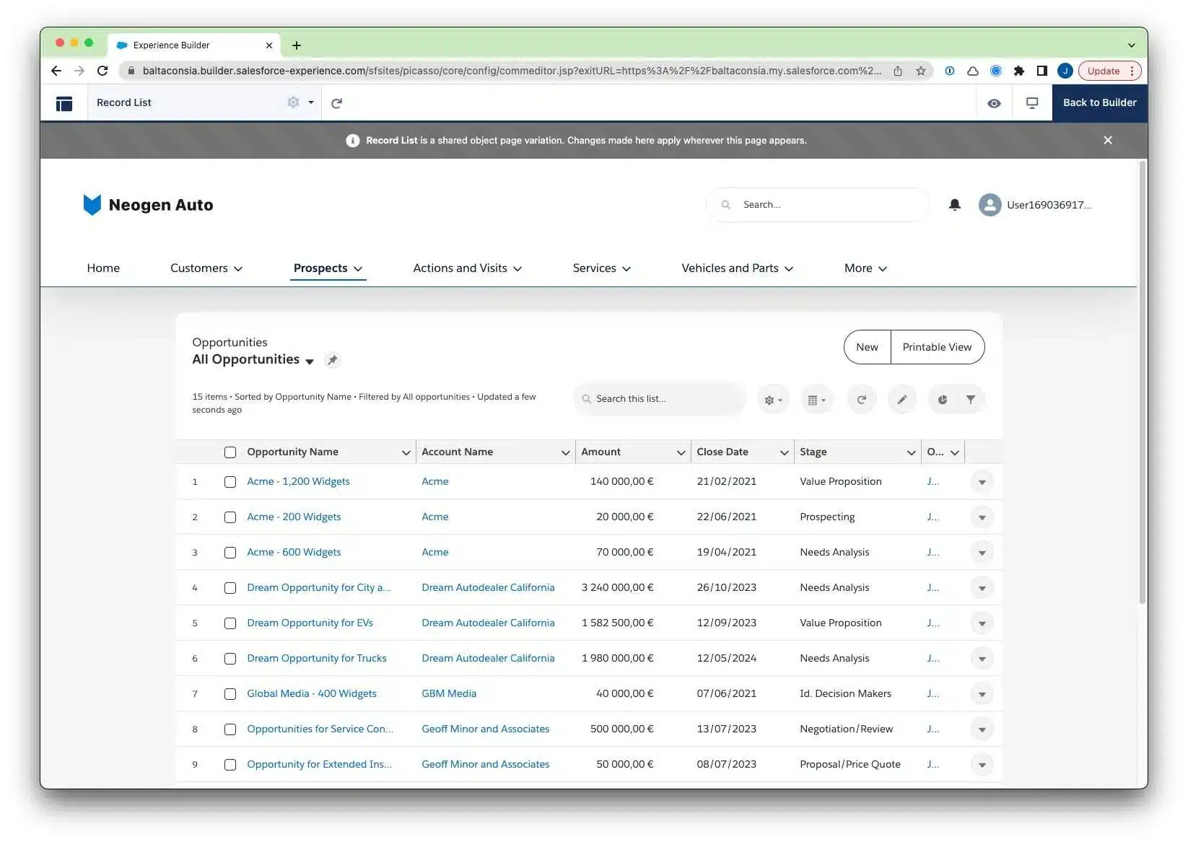Open the list view controls gear dropdown
1188x842 pixels.
(x=773, y=400)
